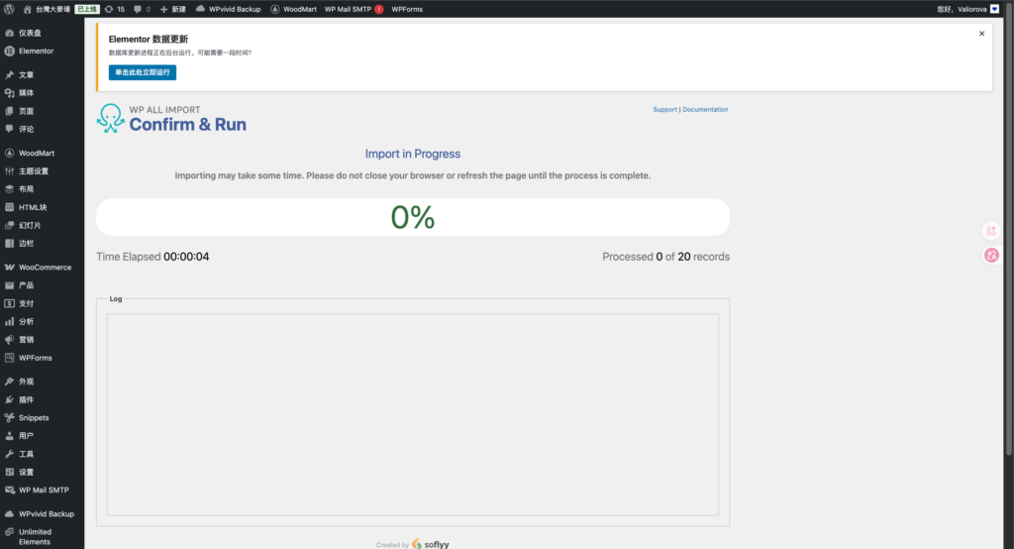Screen dimensions: 1014x549
Task: Click the plus icon for 新建
Action: coord(163,9)
